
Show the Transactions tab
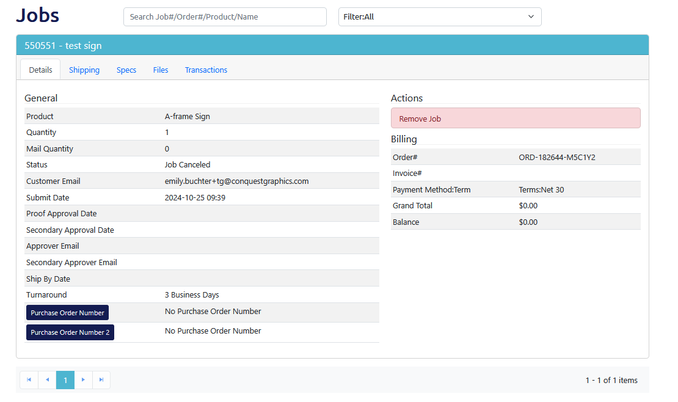pyautogui.click(x=206, y=70)
